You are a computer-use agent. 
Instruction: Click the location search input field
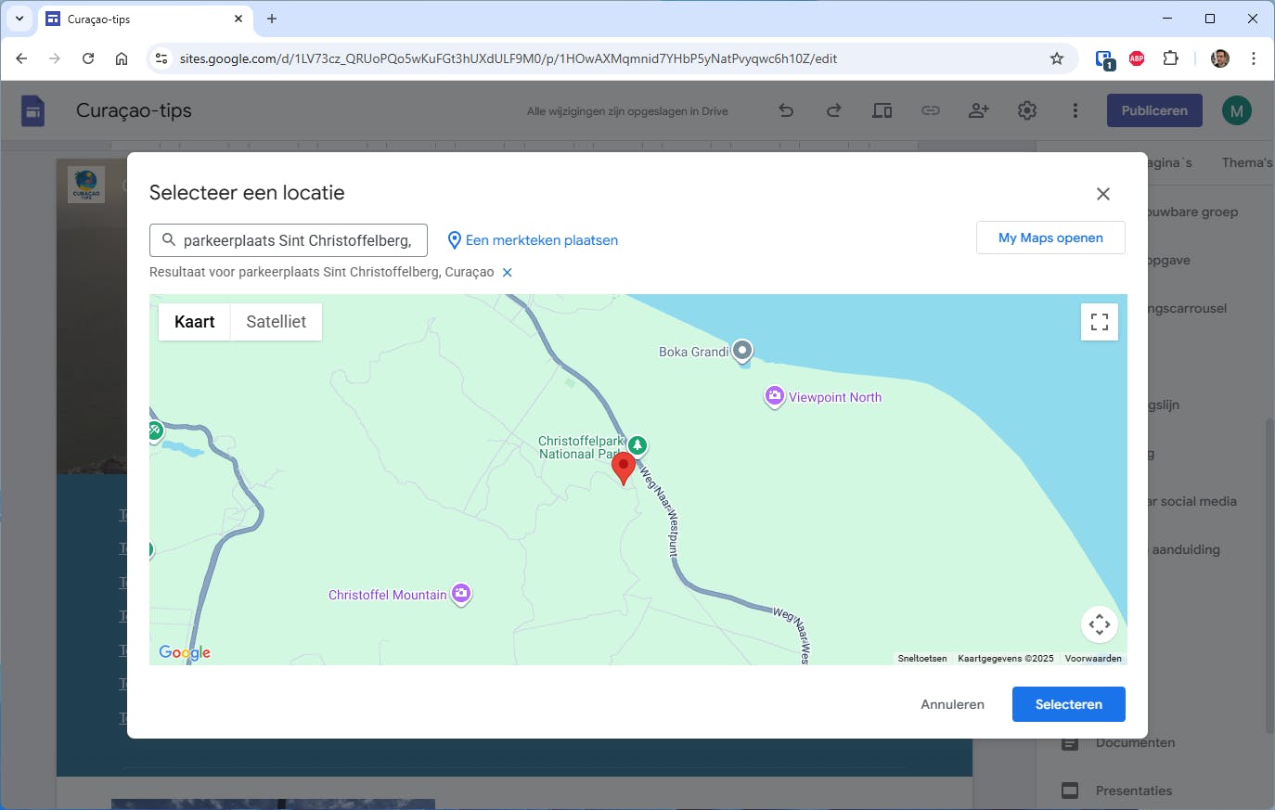tap(289, 240)
